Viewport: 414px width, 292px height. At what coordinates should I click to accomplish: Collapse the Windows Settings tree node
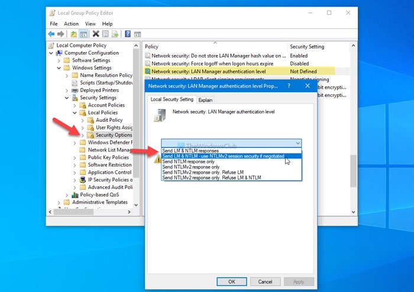coord(67,68)
